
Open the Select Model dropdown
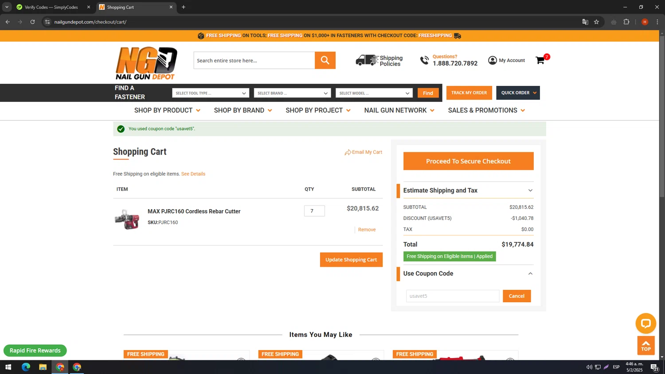374,93
